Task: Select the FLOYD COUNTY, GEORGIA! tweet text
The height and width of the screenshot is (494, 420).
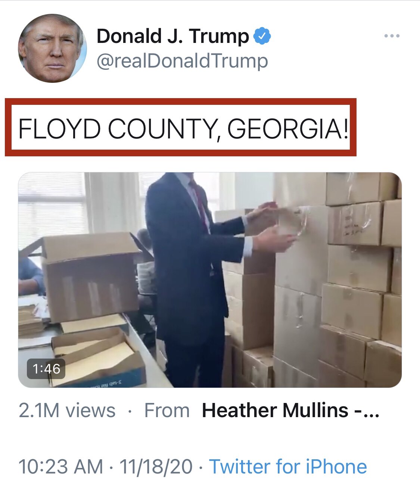Action: point(183,128)
